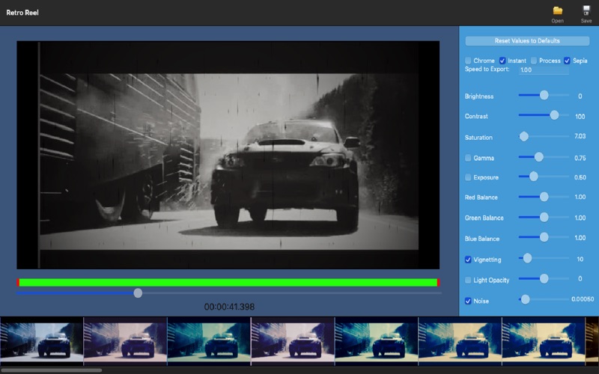Image resolution: width=599 pixels, height=374 pixels.
Task: Adjust the Contrast slider handle
Action: [x=554, y=115]
